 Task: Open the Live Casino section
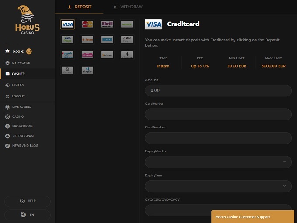pyautogui.click(x=22, y=106)
